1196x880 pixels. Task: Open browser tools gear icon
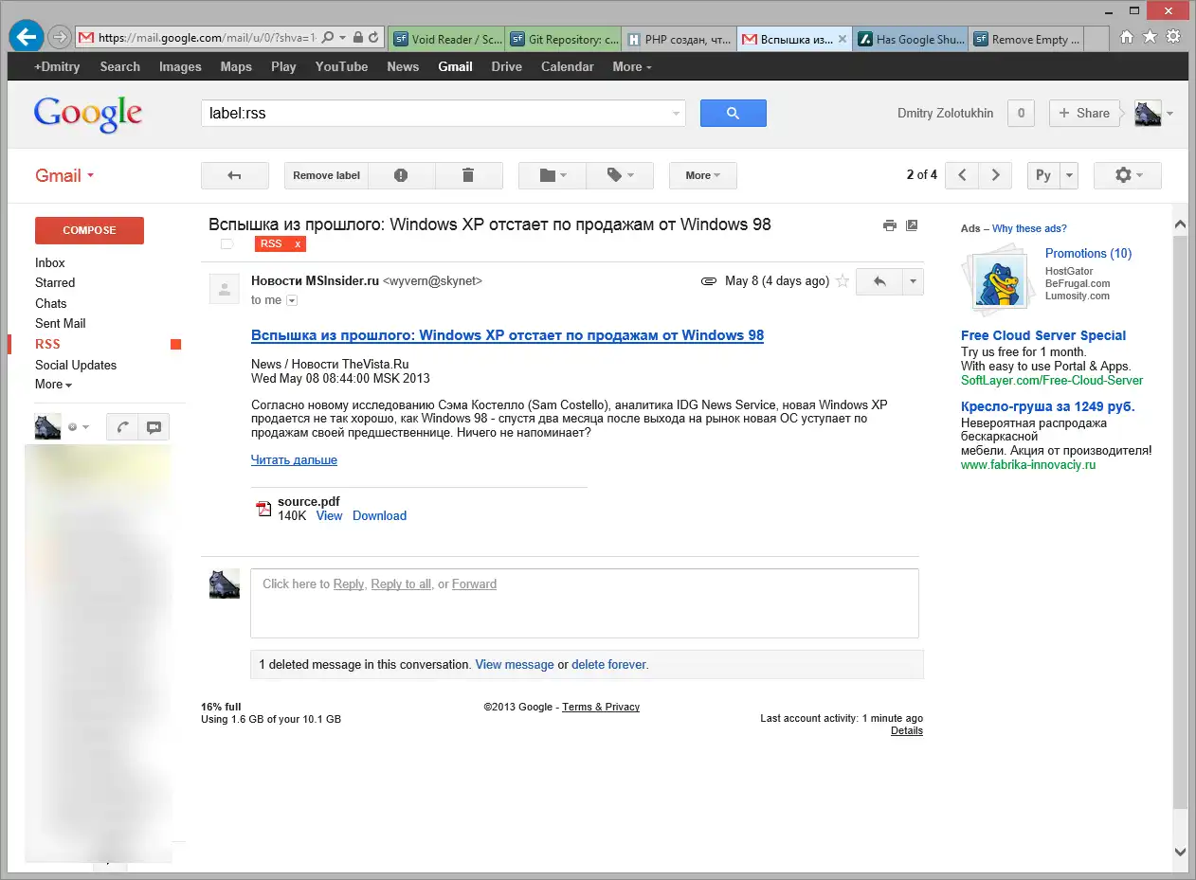click(x=1173, y=37)
